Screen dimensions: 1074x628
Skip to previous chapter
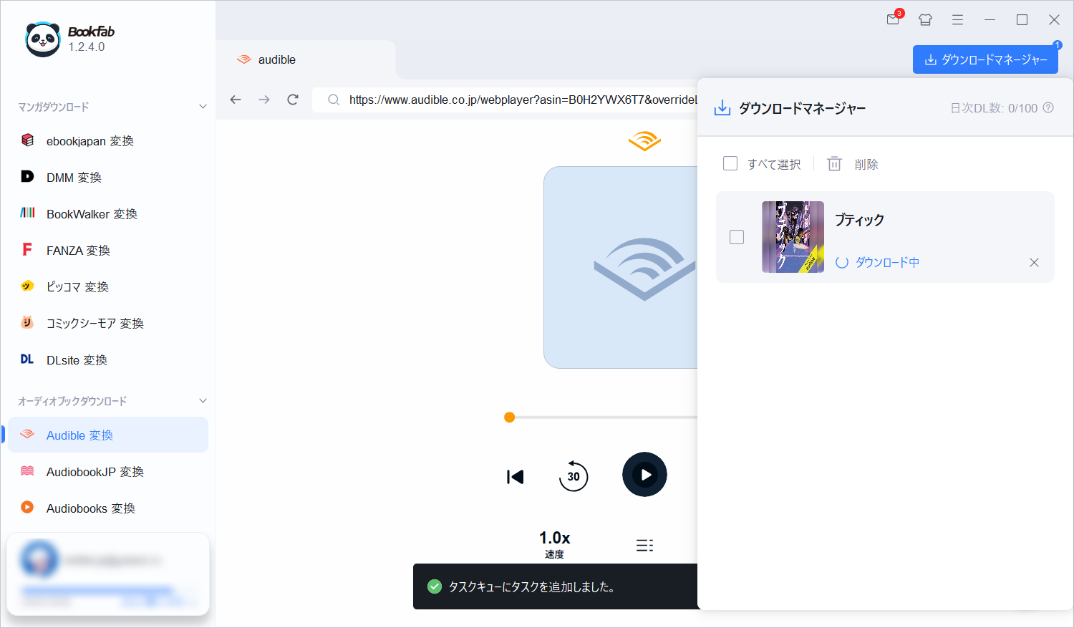tap(516, 477)
